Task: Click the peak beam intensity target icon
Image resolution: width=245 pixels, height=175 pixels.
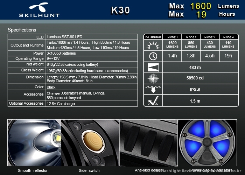Action: (153, 78)
